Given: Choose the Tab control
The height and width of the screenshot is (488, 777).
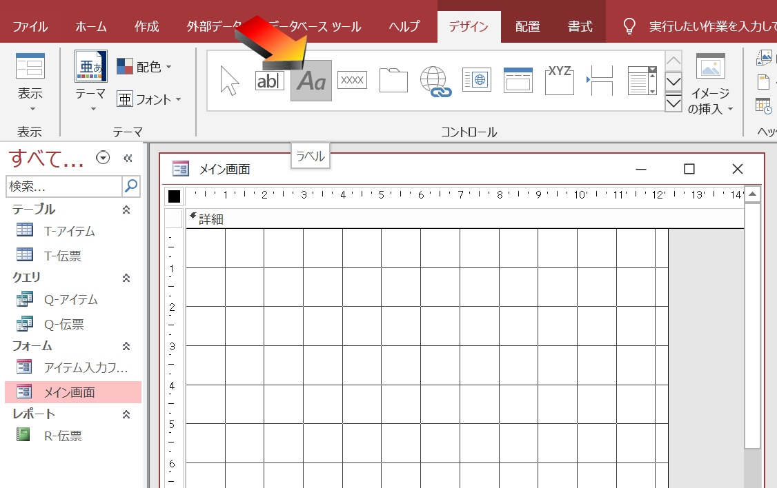Looking at the screenshot, I should [393, 80].
